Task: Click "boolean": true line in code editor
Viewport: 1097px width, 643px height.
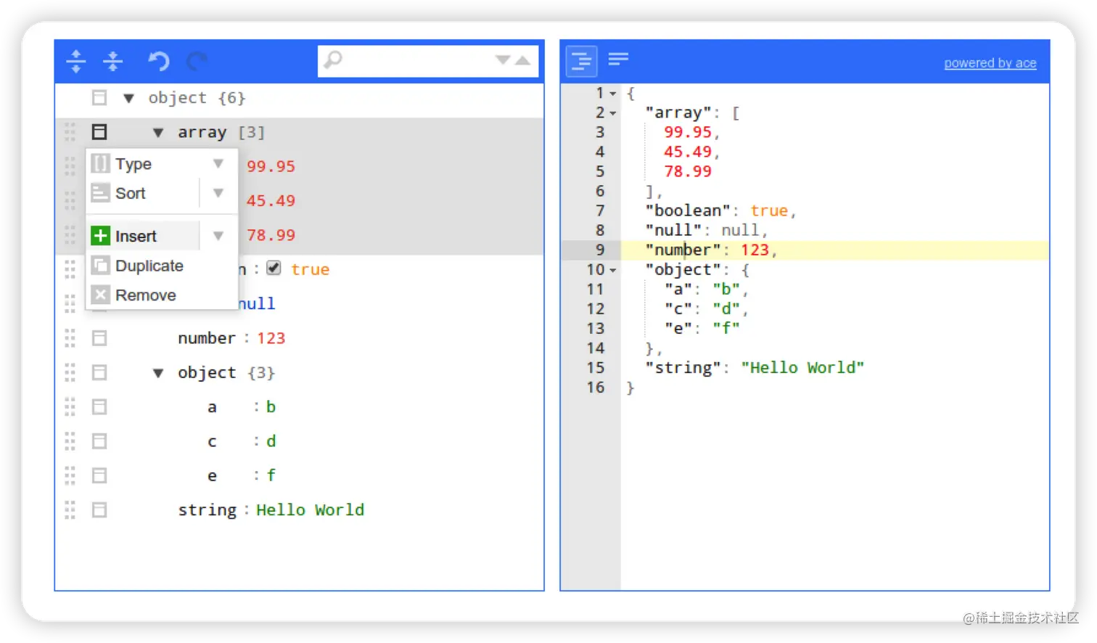Action: [x=720, y=211]
